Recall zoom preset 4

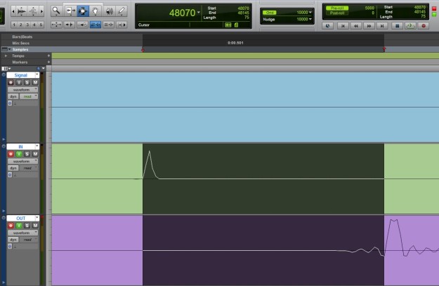(x=34, y=25)
